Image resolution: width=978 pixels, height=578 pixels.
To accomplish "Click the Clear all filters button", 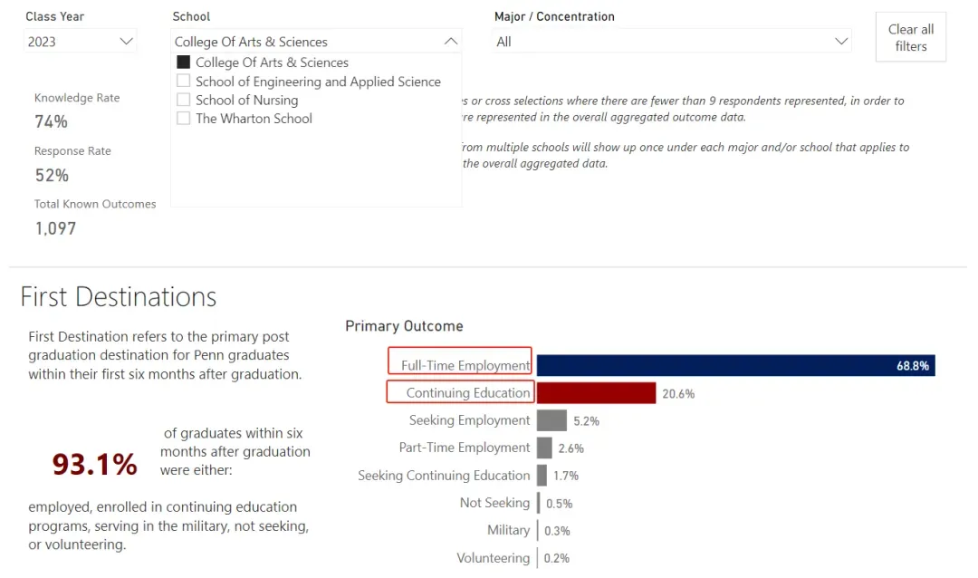I will point(911,37).
